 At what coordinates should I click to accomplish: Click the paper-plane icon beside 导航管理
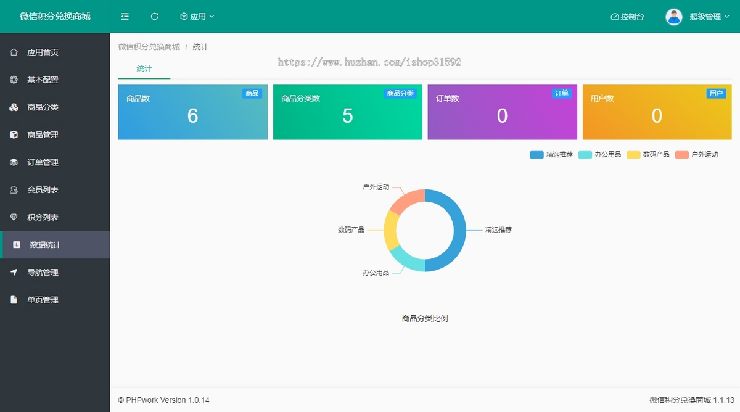[x=14, y=272]
